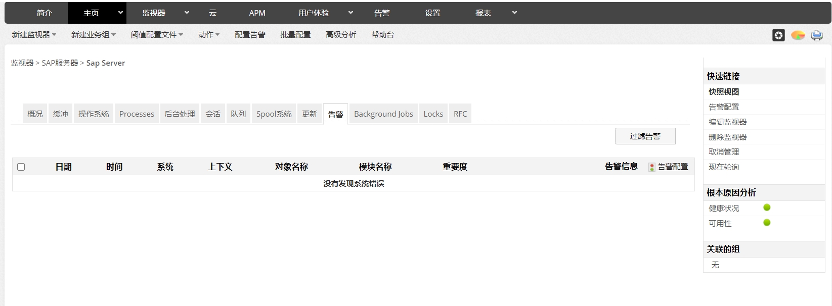Open 告警 in the top dark navigation bar
832x306 pixels.
click(382, 13)
